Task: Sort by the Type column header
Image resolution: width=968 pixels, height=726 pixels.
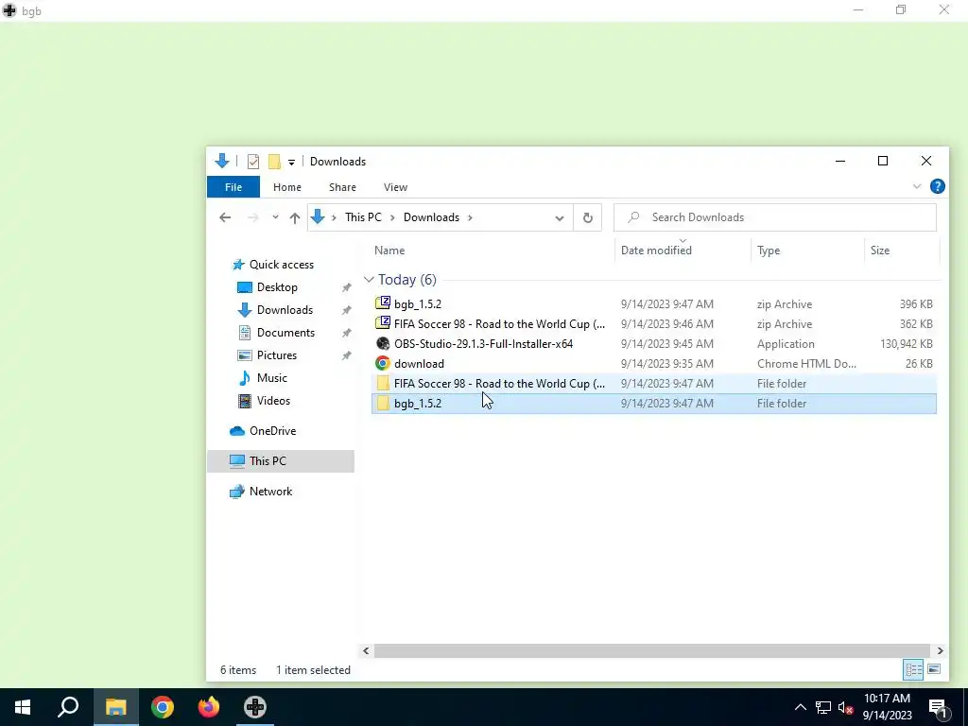Action: coord(807,250)
